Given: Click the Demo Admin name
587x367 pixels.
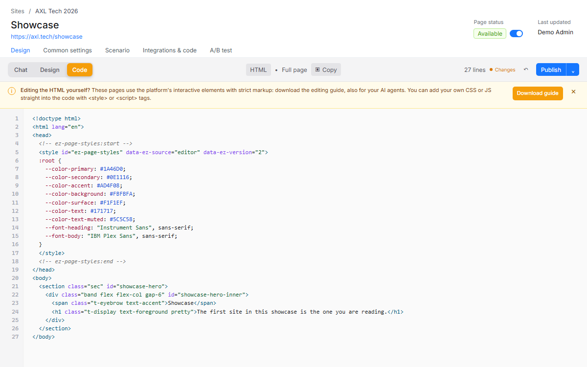Looking at the screenshot, I should [x=555, y=32].
